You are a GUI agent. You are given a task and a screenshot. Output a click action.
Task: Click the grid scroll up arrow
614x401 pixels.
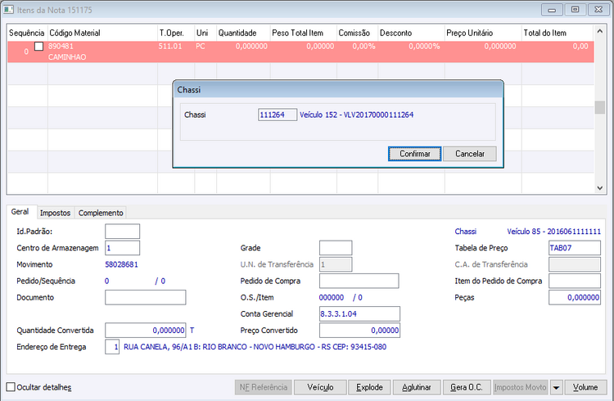[x=599, y=31]
